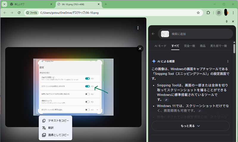The image size is (238, 142).
Task: Click back arrow in search panel
Action: pyautogui.click(x=153, y=34)
